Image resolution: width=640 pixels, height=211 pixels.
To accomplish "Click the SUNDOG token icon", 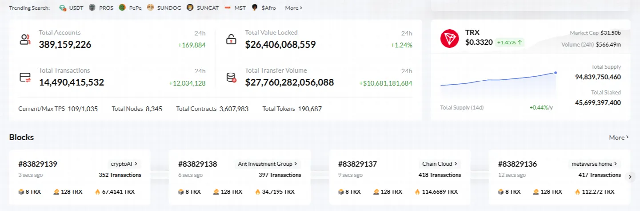I will (151, 8).
